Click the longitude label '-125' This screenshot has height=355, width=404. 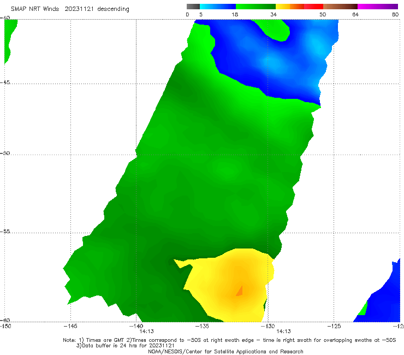click(x=334, y=326)
